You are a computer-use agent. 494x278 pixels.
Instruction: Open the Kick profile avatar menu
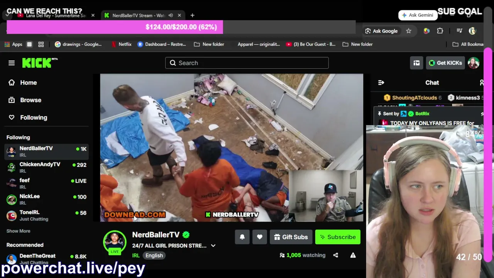click(474, 63)
